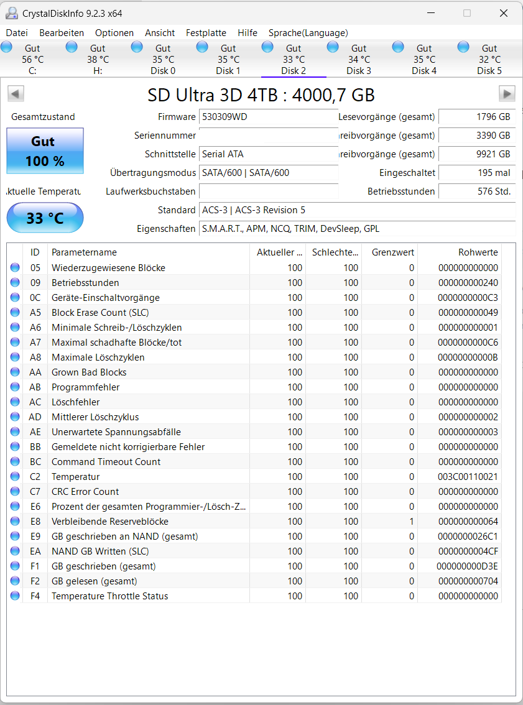Click status icon of Gemeldete nicht korrigierbare Fehler
The width and height of the screenshot is (523, 705).
[x=15, y=446]
